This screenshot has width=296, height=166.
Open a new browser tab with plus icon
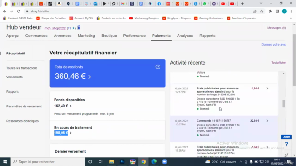(242, 4)
